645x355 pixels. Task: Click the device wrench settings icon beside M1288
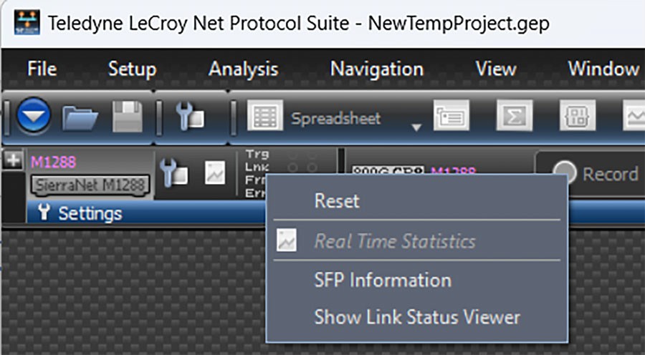point(173,172)
